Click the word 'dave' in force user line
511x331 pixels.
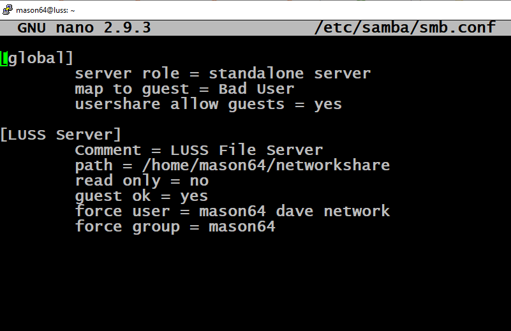click(295, 211)
